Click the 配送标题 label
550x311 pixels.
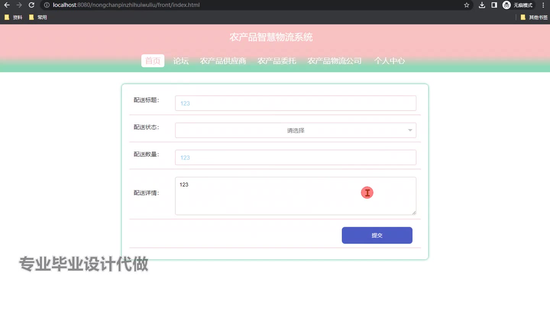pyautogui.click(x=146, y=100)
